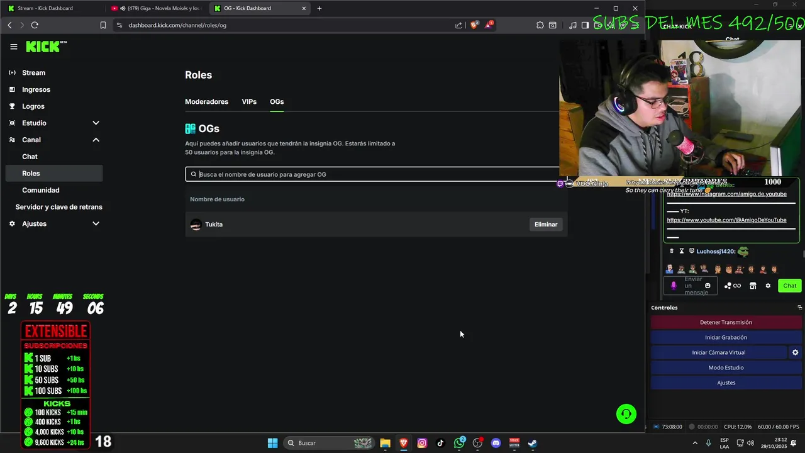Open the Instagram amigo.de.youtube link
The width and height of the screenshot is (805, 453).
(x=726, y=194)
